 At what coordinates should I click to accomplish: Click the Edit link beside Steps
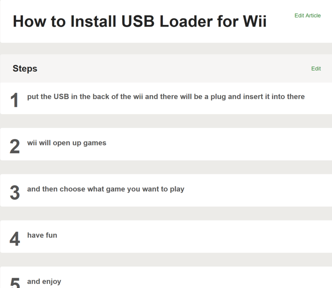pyautogui.click(x=316, y=68)
